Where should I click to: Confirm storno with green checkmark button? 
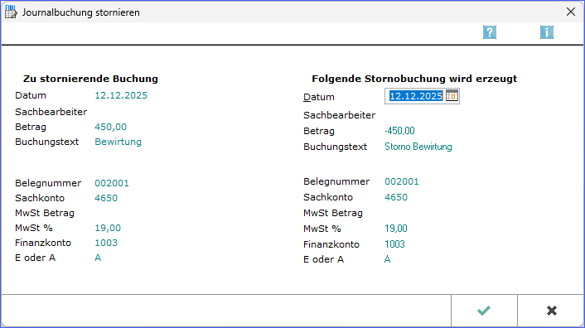pos(484,311)
